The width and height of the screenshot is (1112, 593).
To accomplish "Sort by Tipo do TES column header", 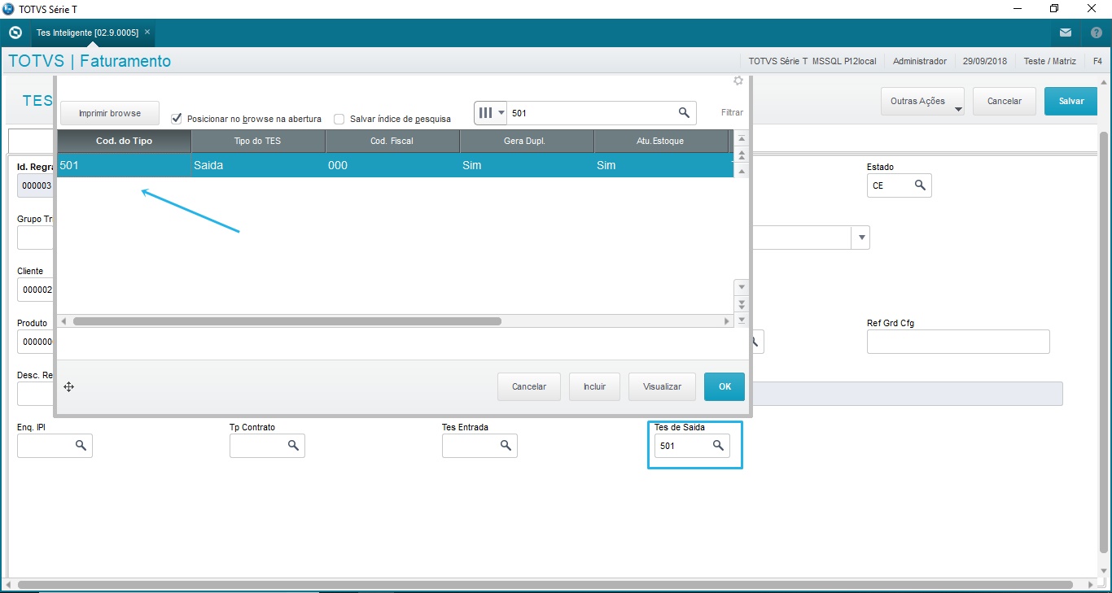I will (x=258, y=141).
